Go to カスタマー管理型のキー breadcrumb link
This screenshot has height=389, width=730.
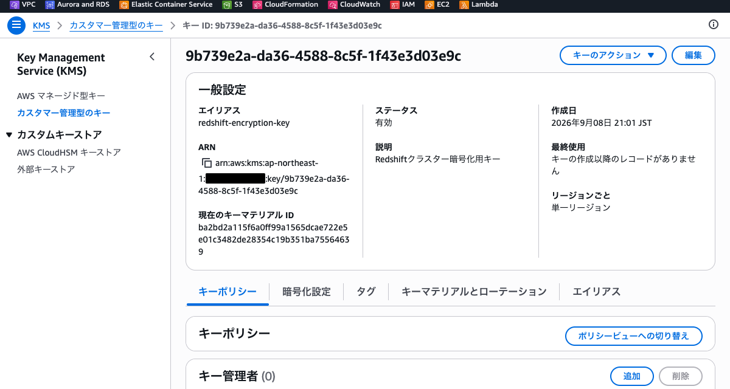click(116, 26)
